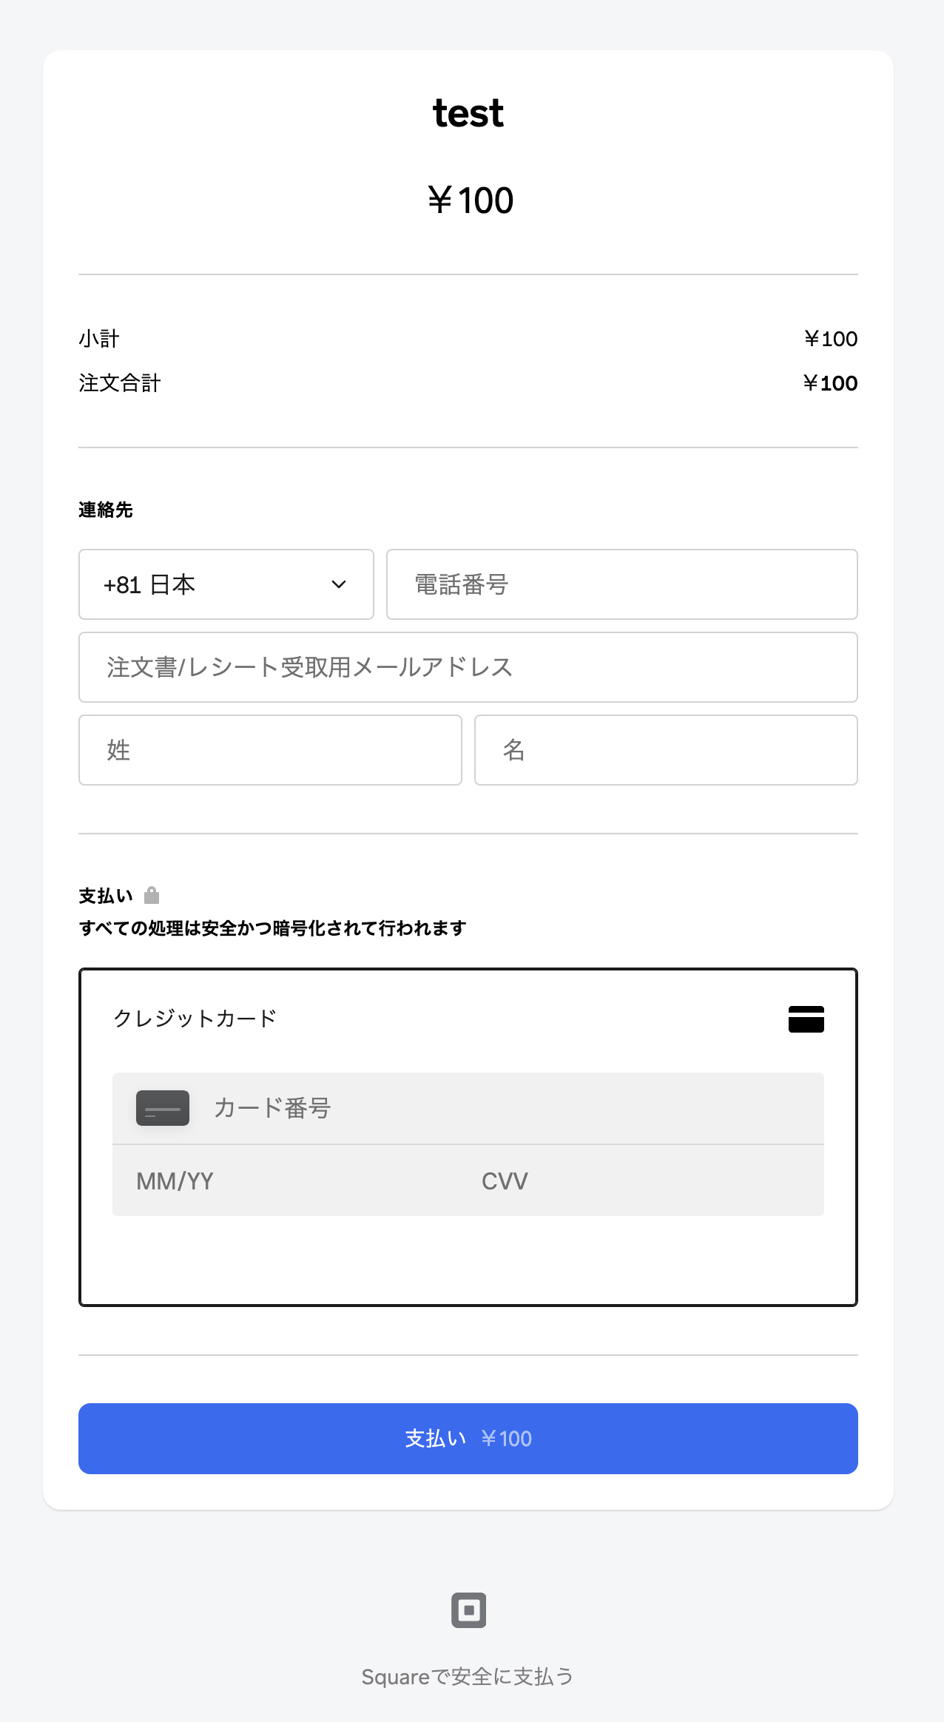This screenshot has height=1722, width=944.
Task: Click the Squareで安全に支払う footer text
Action: click(x=468, y=1676)
